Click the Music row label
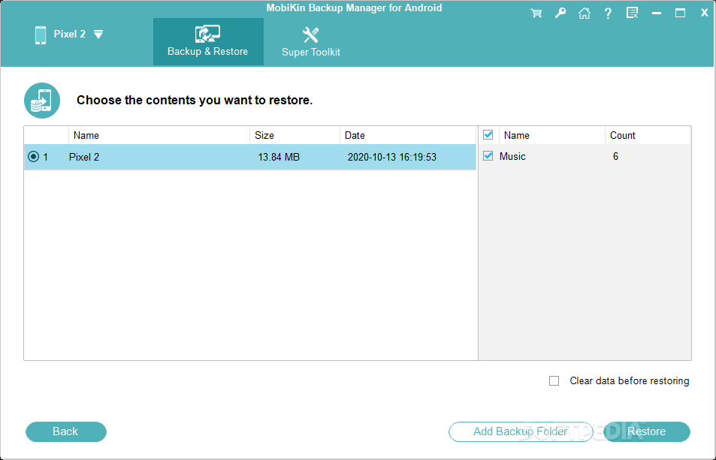The image size is (716, 460). pos(512,156)
